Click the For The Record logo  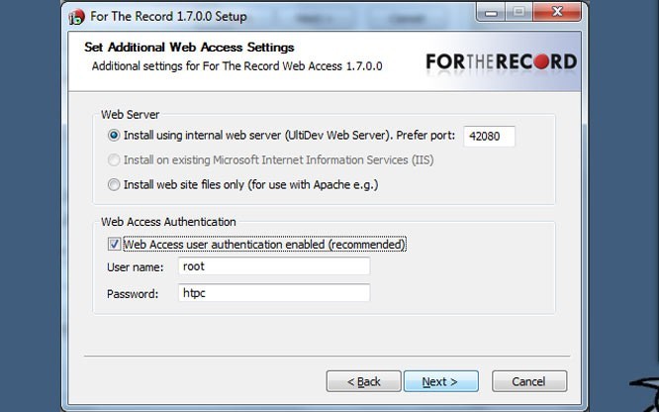501,61
